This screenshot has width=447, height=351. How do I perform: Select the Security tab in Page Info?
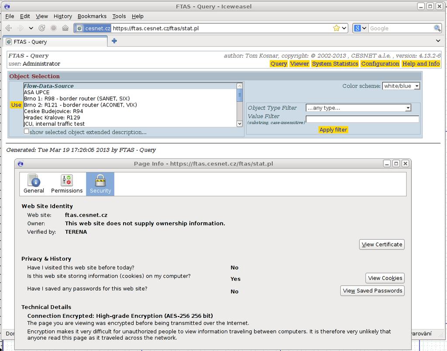point(100,184)
